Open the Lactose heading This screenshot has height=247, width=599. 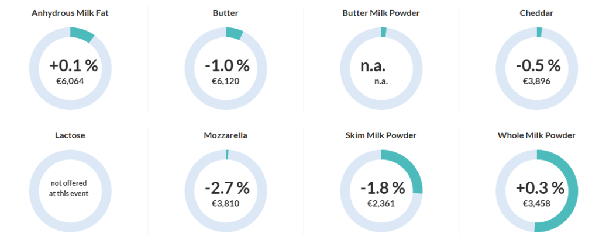pos(70,135)
